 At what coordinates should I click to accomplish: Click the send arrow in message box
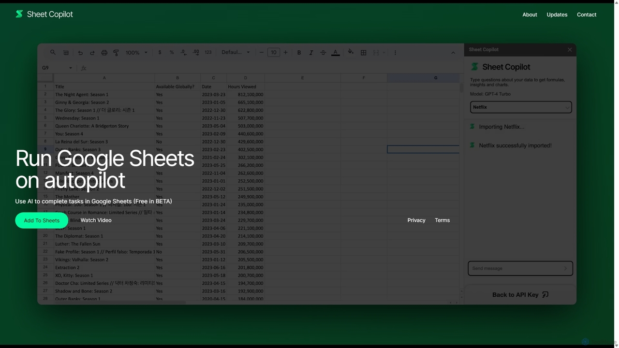point(565,268)
